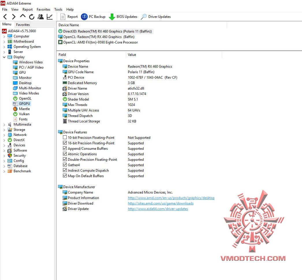Screen dimensions: 302x280
Task: Toggle Map On Default Buffers checkbox
Action: click(x=65, y=176)
